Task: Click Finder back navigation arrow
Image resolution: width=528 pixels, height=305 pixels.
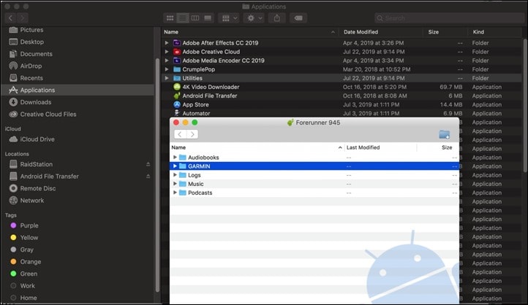Action: click(x=10, y=18)
